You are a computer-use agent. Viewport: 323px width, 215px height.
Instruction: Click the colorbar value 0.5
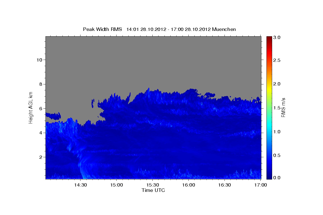pos(277,155)
